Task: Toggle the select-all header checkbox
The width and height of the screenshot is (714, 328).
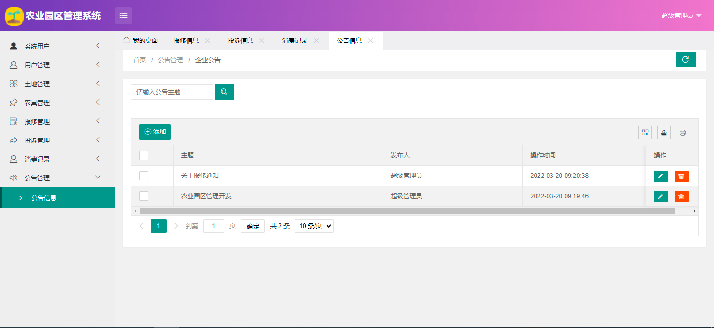Action: pyautogui.click(x=144, y=155)
